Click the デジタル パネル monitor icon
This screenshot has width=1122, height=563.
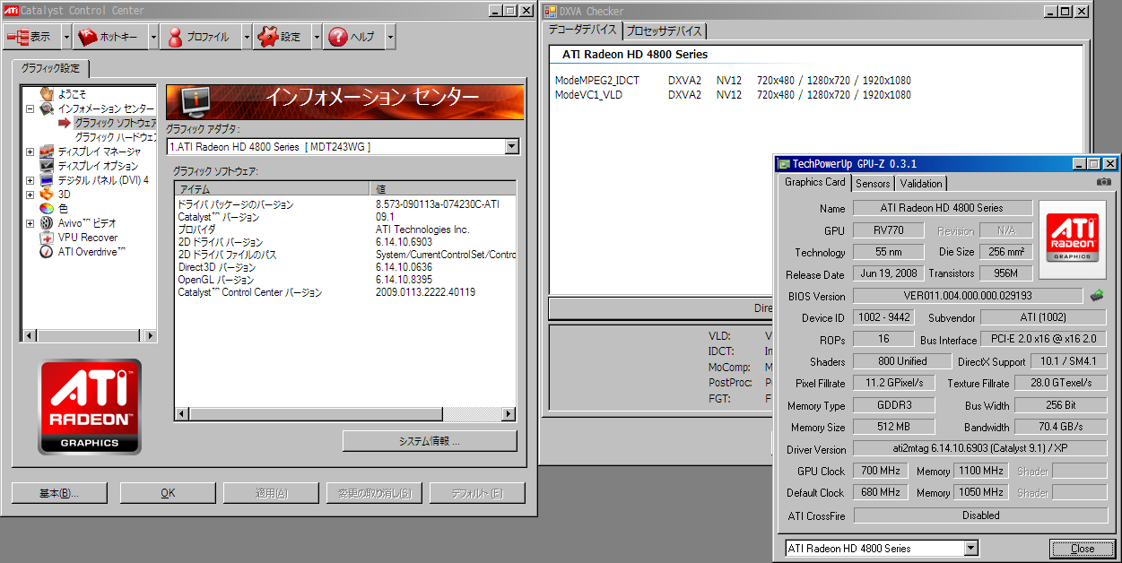(47, 180)
